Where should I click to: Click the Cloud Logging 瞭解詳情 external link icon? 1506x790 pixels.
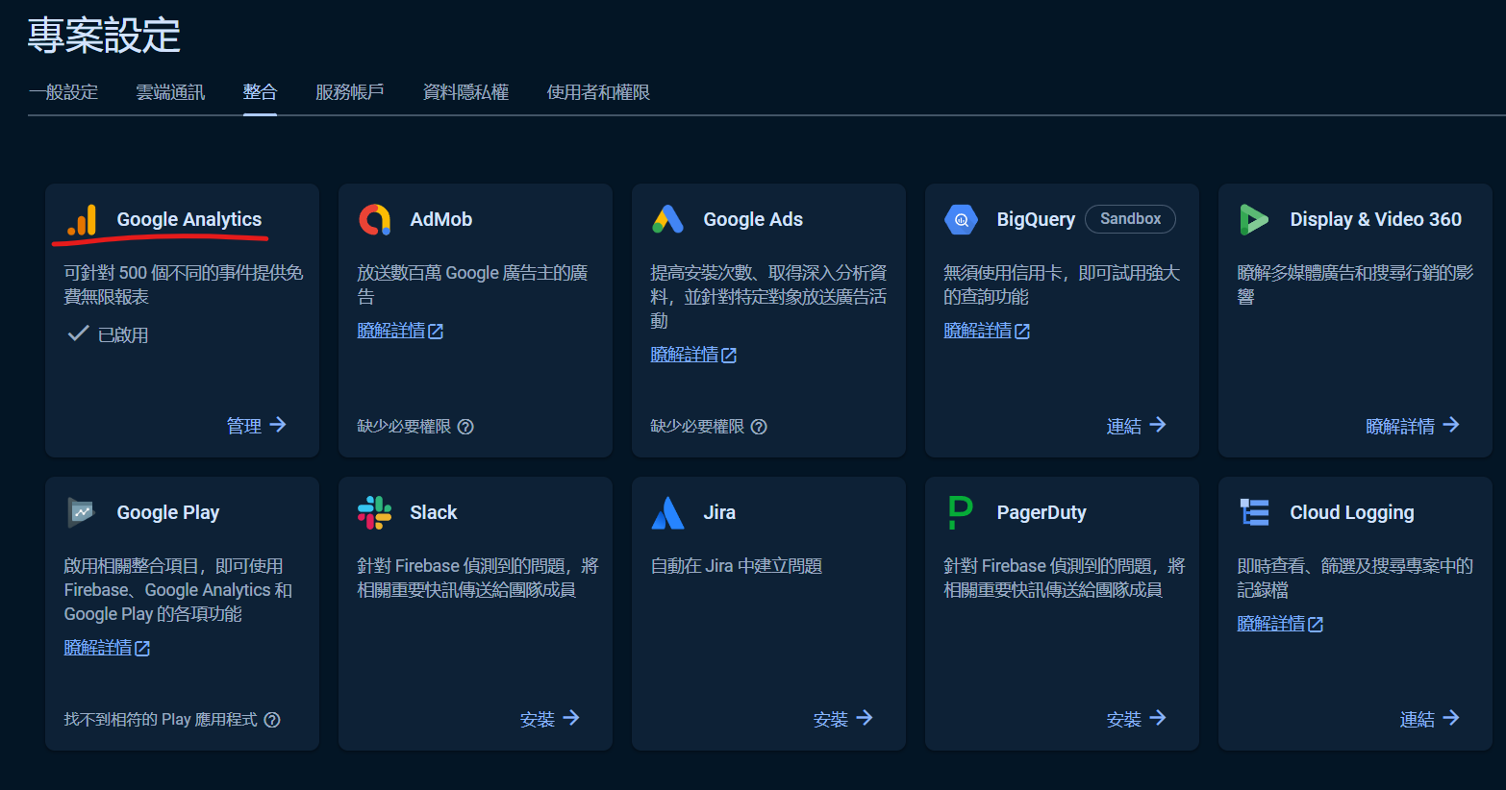(1316, 625)
